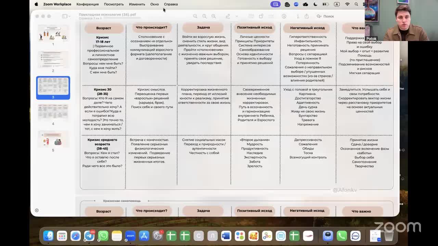Focus the Поиск search field

coord(328,16)
